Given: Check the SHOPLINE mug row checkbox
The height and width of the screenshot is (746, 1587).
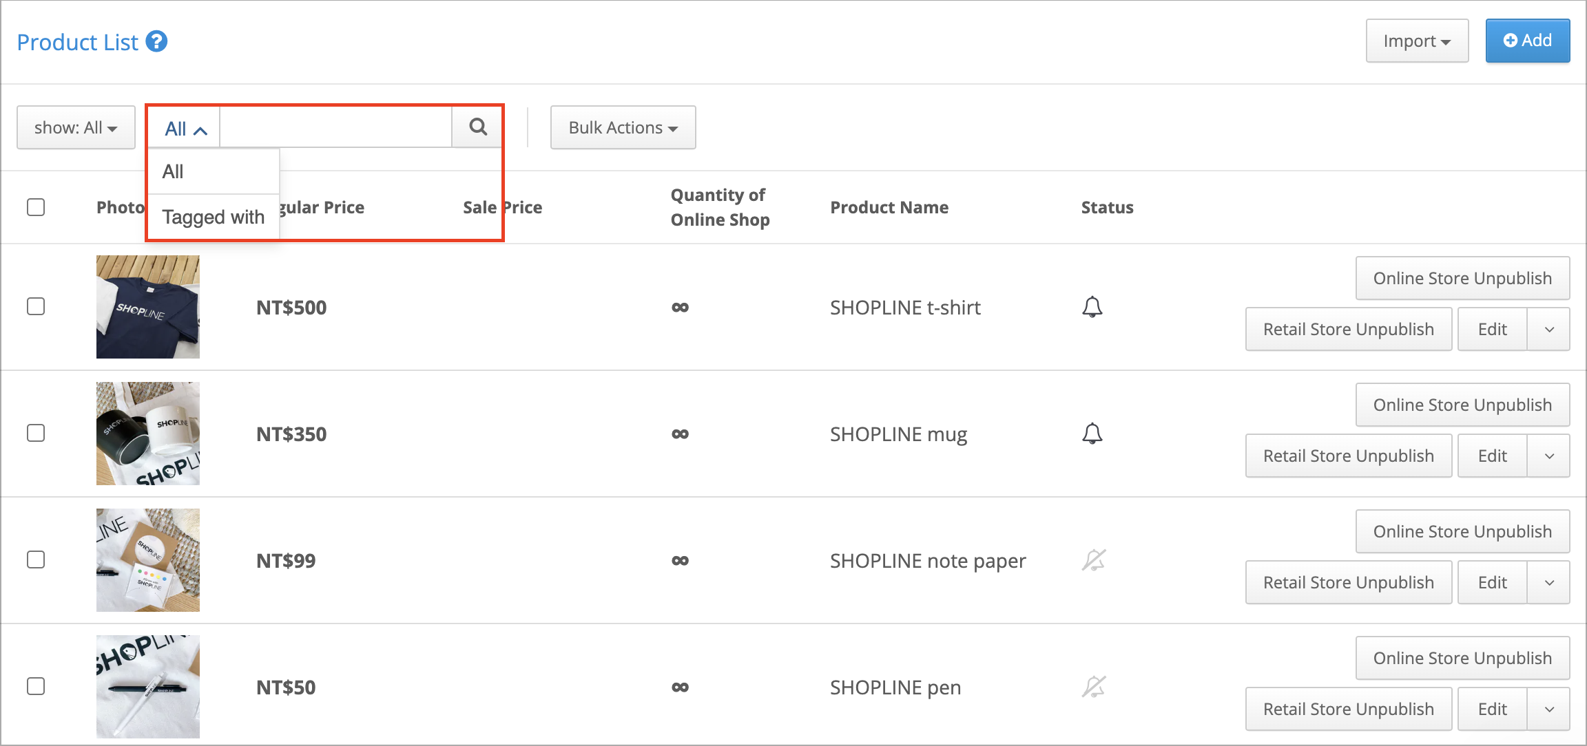Looking at the screenshot, I should [x=36, y=433].
